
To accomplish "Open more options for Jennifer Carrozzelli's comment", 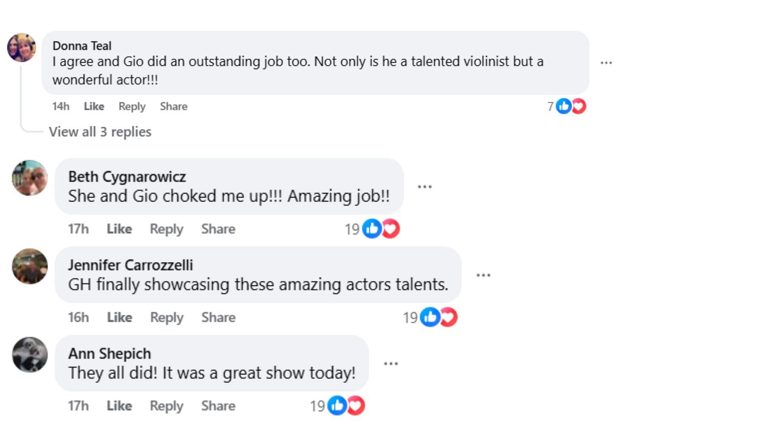I will tap(483, 275).
